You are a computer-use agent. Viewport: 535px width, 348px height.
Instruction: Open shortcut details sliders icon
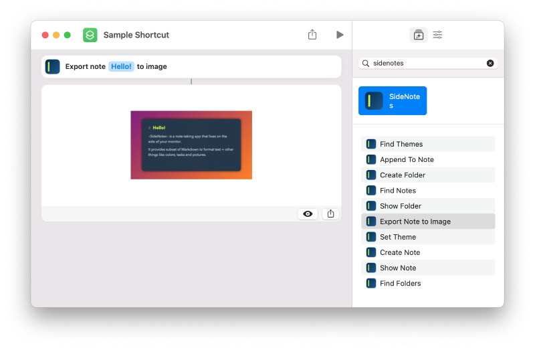[437, 35]
